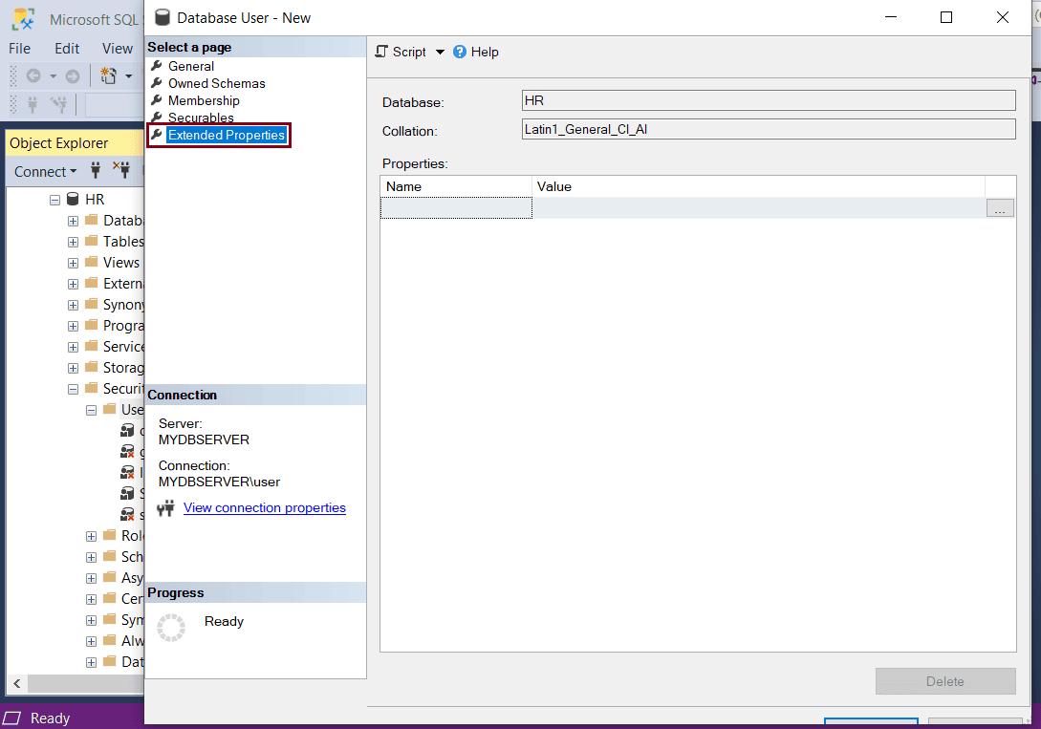
Task: Click View connection properties link
Action: pyautogui.click(x=264, y=507)
